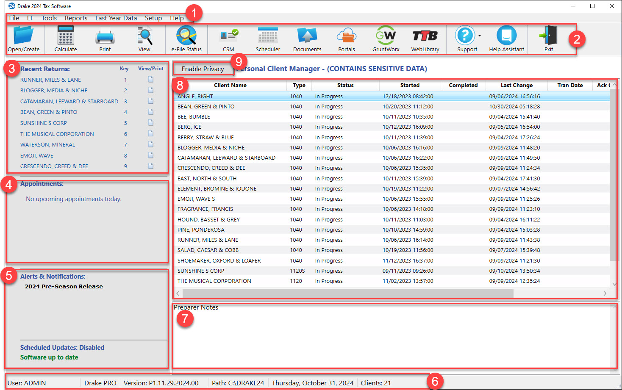Open the 2024 Pre-Season Release notification
The image size is (622, 390).
tap(64, 286)
